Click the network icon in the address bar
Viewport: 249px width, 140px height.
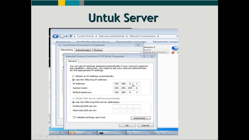click(x=71, y=36)
